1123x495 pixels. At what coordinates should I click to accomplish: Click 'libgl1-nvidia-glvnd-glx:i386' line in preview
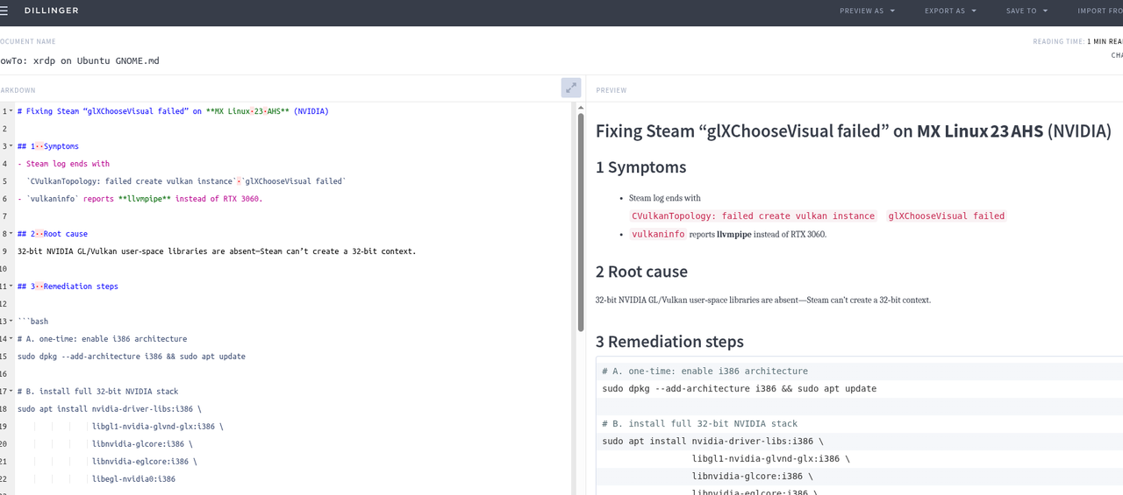[x=770, y=458]
